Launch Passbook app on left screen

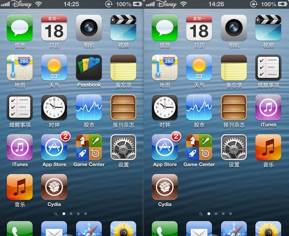coord(89,68)
